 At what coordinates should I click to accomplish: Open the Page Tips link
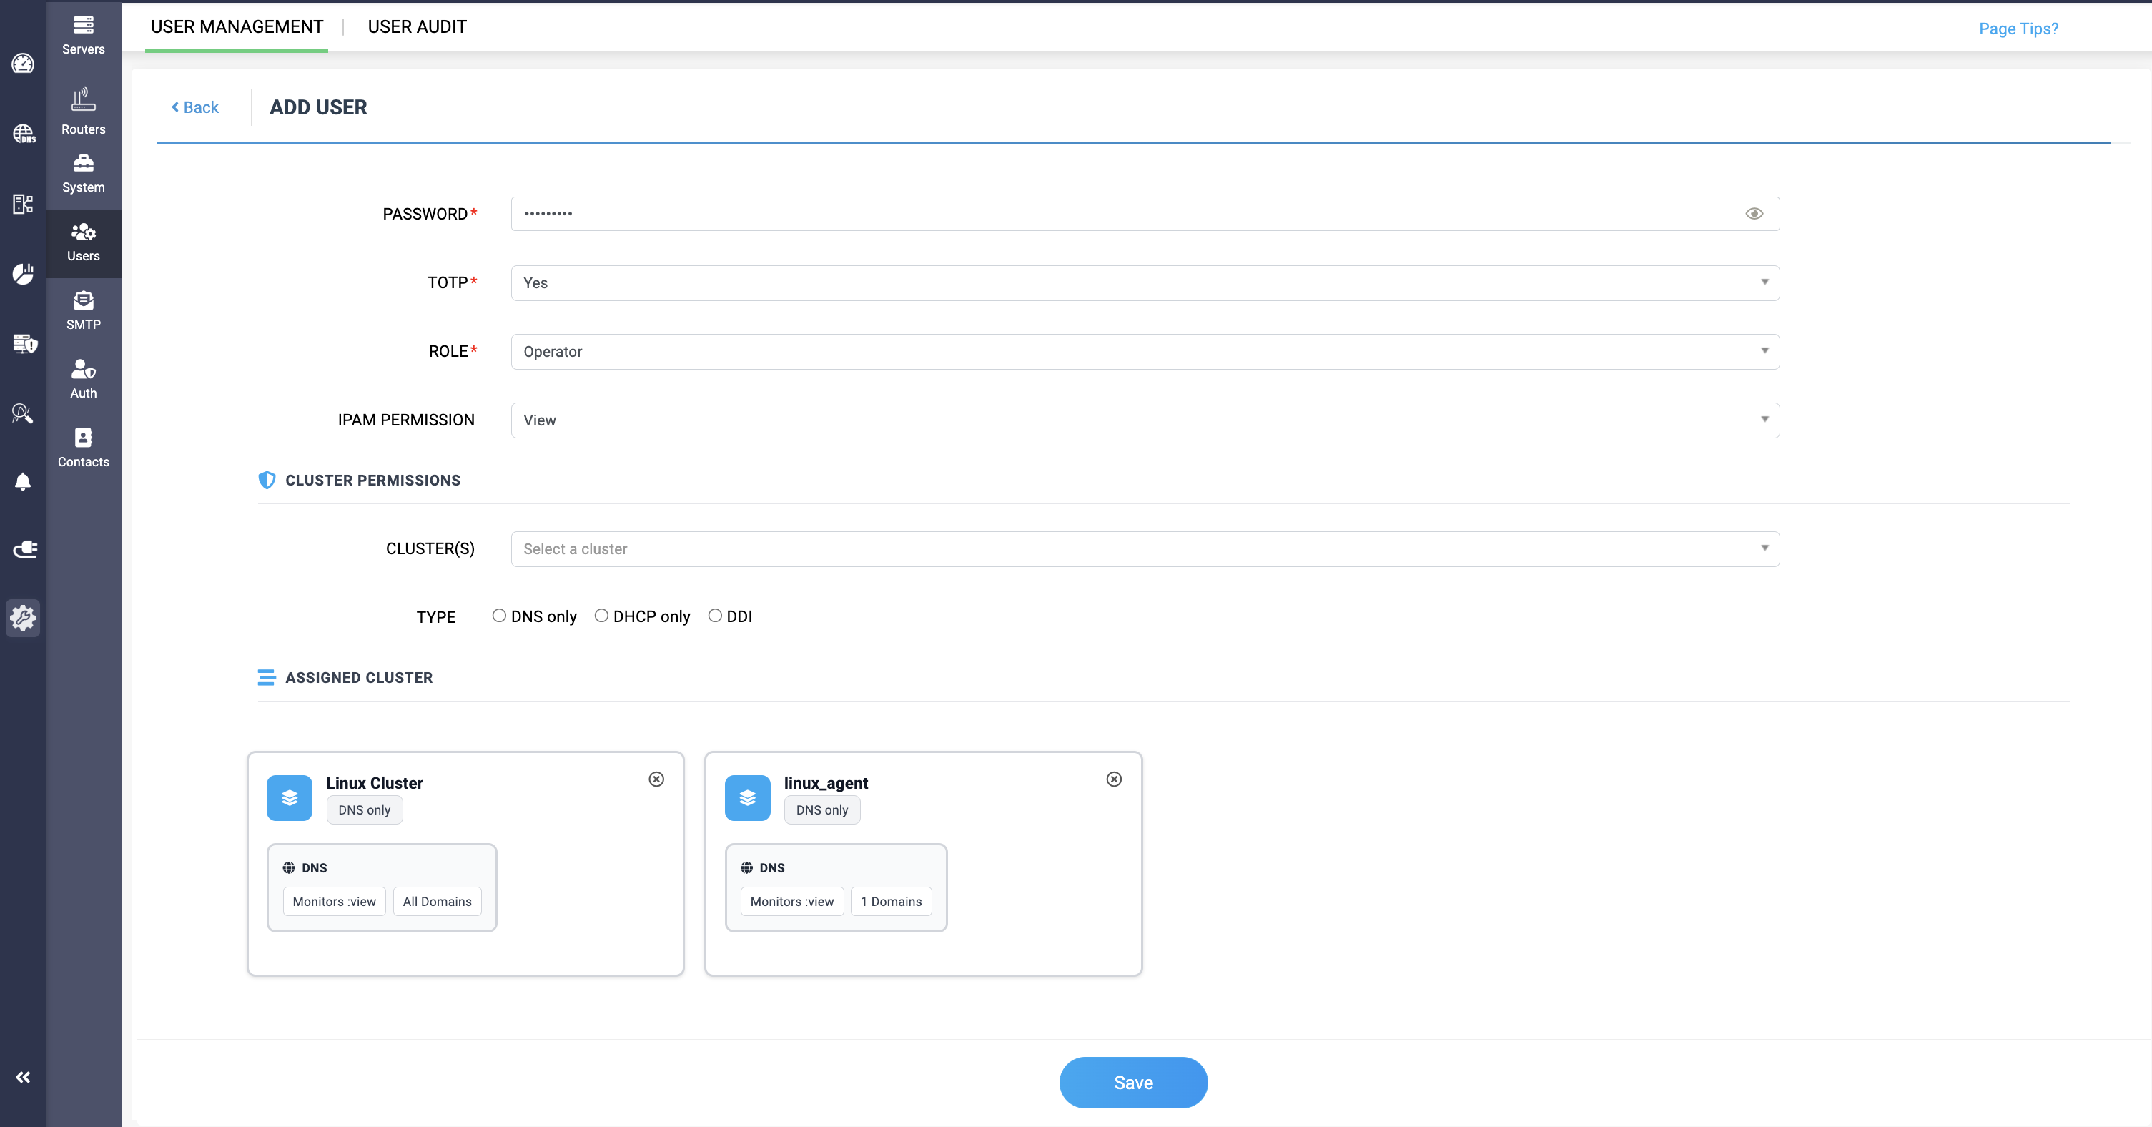point(2018,29)
